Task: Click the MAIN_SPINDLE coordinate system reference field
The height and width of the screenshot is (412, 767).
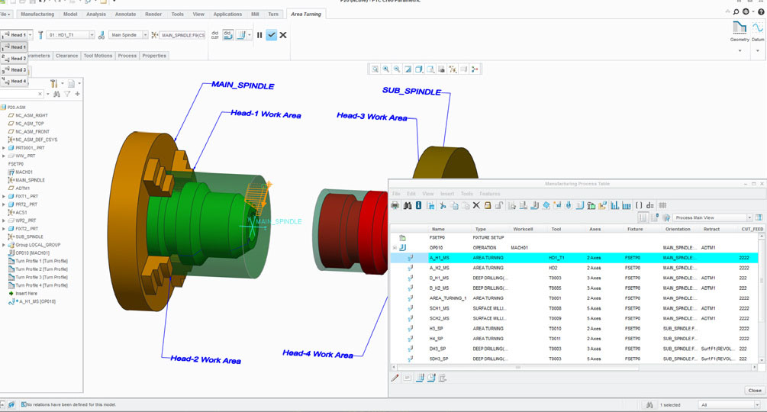Action: point(183,34)
